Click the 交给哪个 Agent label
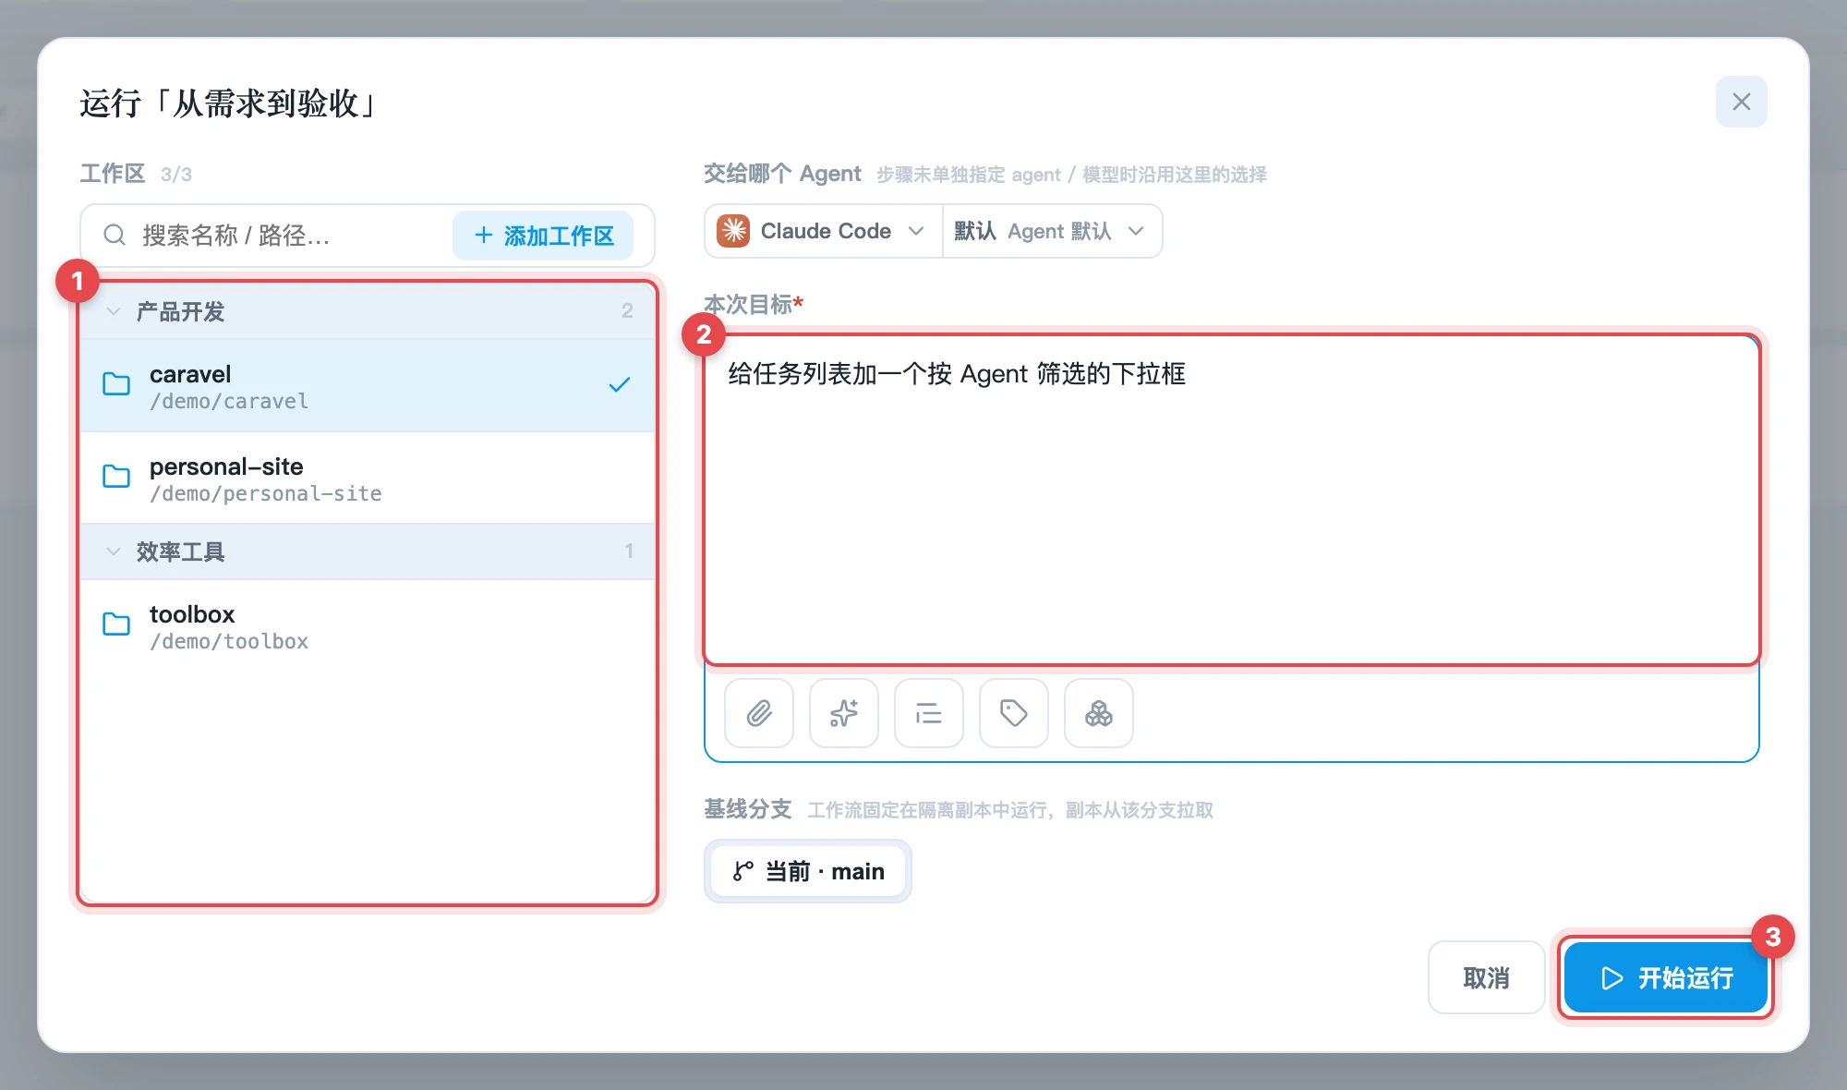The width and height of the screenshot is (1847, 1090). 782,174
